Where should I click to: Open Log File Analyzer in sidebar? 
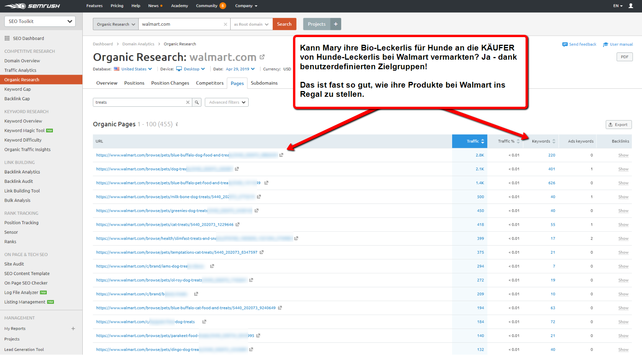[x=21, y=293]
